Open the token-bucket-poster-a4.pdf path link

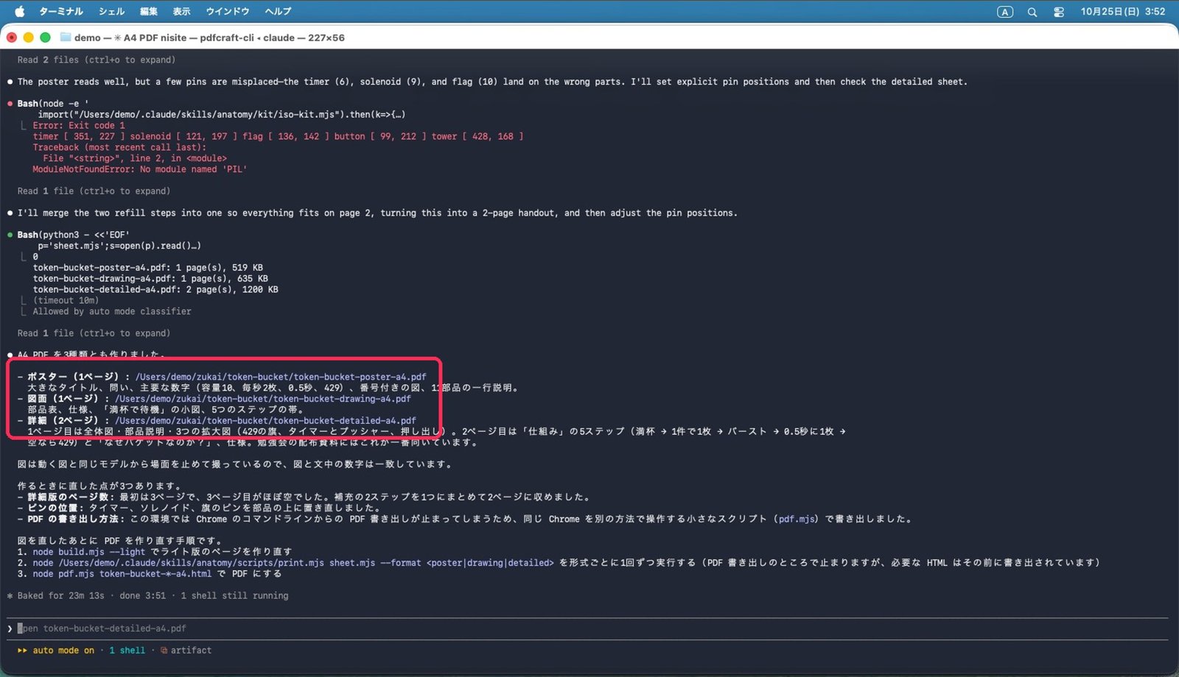click(x=281, y=377)
